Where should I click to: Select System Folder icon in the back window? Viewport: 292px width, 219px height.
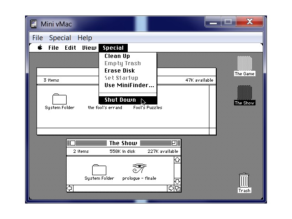[x=59, y=99]
